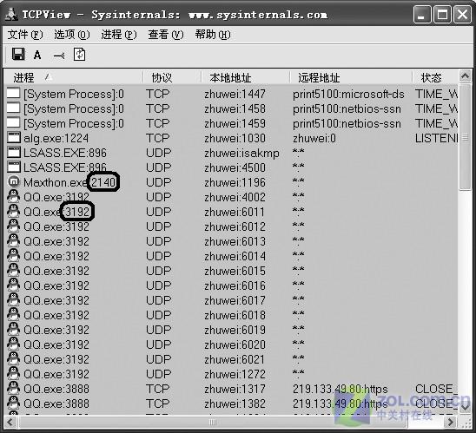Image resolution: width=476 pixels, height=433 pixels.
Task: Click local address zhuwei:6012
Action: pos(235,226)
